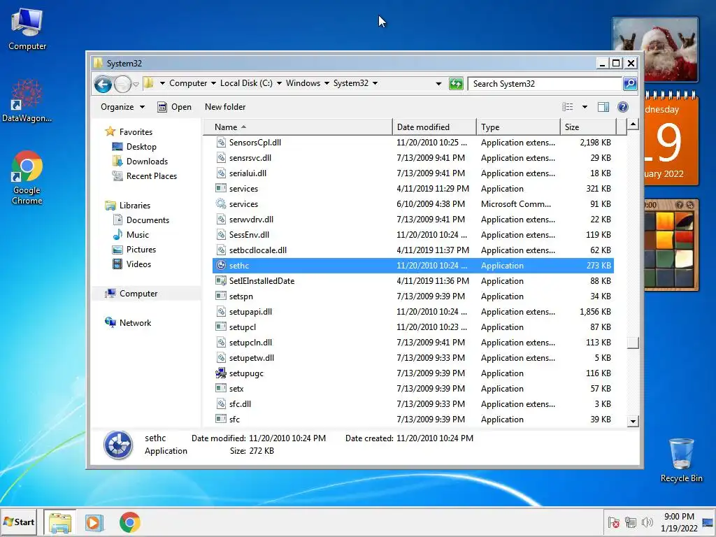Screen dimensions: 716x537
Task: Select the setx application icon
Action: [221, 389]
